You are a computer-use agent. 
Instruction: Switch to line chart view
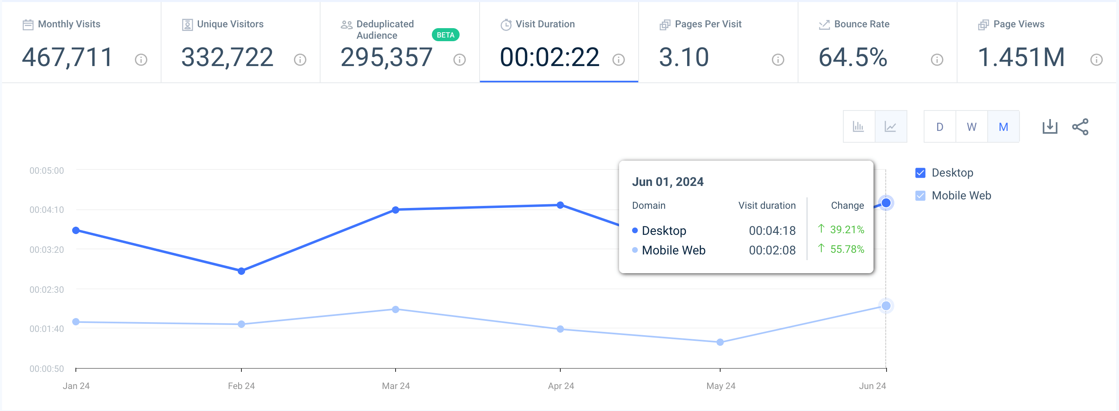pos(891,126)
